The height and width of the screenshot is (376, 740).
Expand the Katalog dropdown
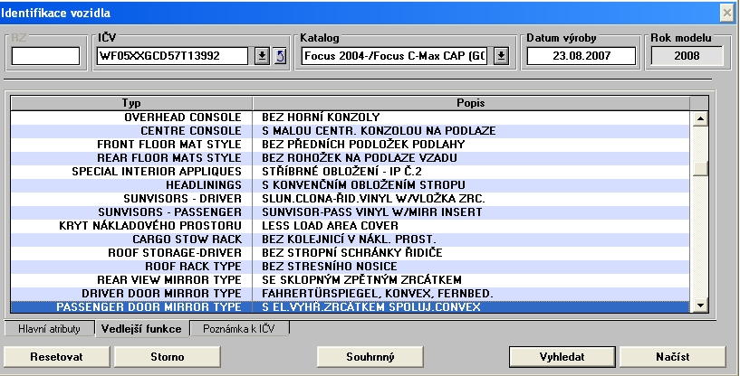point(502,56)
